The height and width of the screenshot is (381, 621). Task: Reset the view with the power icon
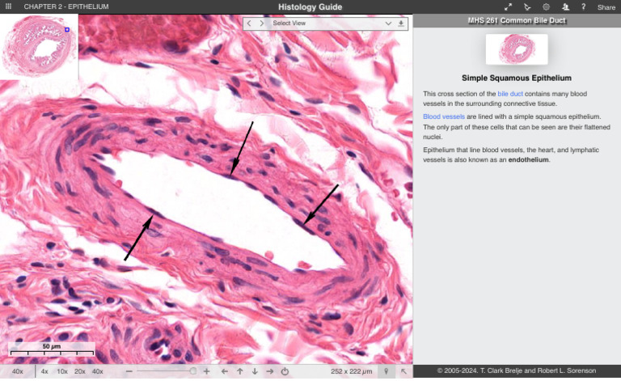(x=285, y=371)
